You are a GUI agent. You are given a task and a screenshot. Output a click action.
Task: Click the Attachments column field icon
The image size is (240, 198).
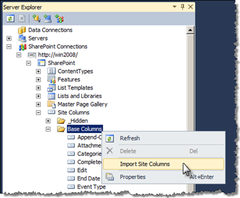tap(71, 145)
